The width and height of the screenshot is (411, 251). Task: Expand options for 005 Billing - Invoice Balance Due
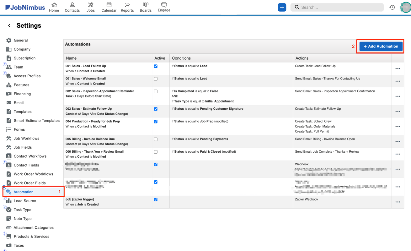[x=398, y=141]
